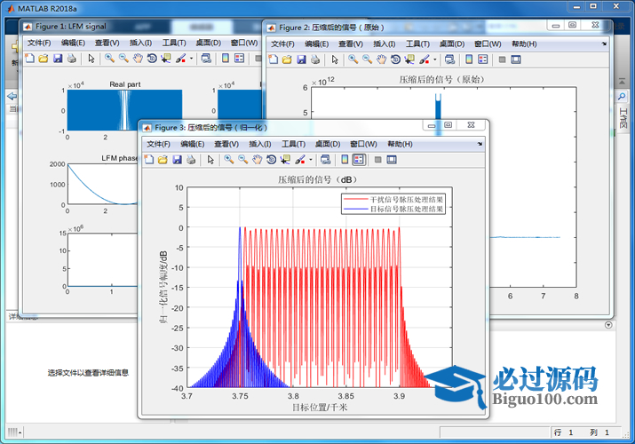The width and height of the screenshot is (635, 444).
Task: Select Edit Plot arrow in Figure 2
Action: (335, 59)
